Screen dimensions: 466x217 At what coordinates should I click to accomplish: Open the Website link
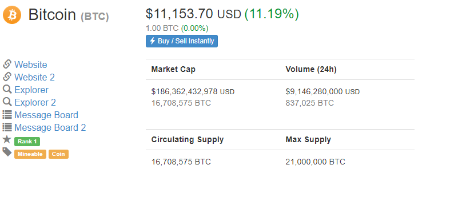pyautogui.click(x=31, y=65)
